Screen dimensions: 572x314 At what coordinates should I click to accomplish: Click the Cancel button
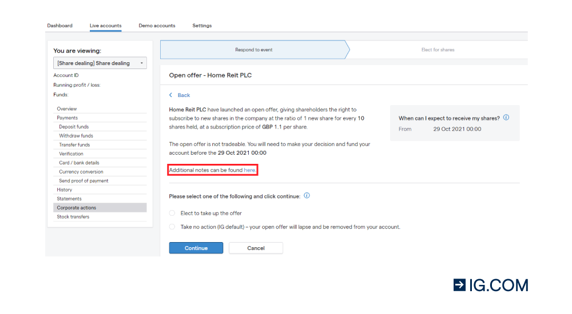(256, 248)
